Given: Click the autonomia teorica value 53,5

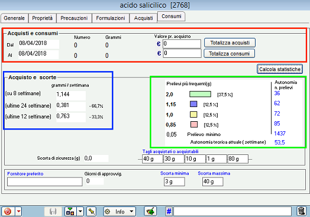Looking at the screenshot, I should point(280,142).
